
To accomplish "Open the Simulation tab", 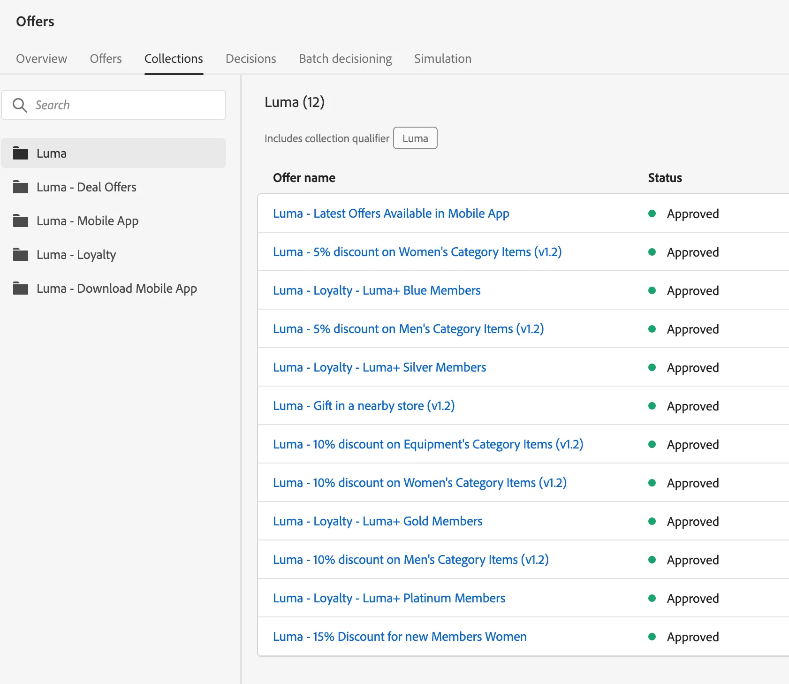I will (443, 59).
